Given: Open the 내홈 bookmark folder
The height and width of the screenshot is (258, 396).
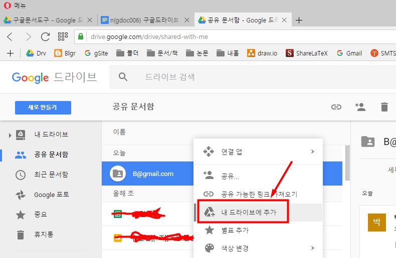Looking at the screenshot, I should pos(228,53).
